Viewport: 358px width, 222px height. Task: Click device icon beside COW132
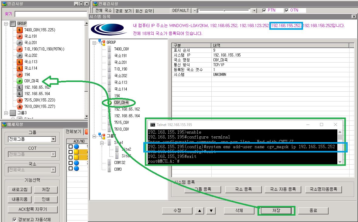click(x=109, y=162)
